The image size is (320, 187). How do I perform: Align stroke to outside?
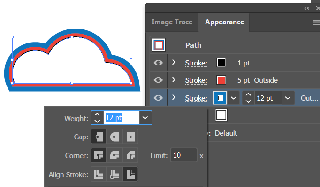(x=130, y=174)
